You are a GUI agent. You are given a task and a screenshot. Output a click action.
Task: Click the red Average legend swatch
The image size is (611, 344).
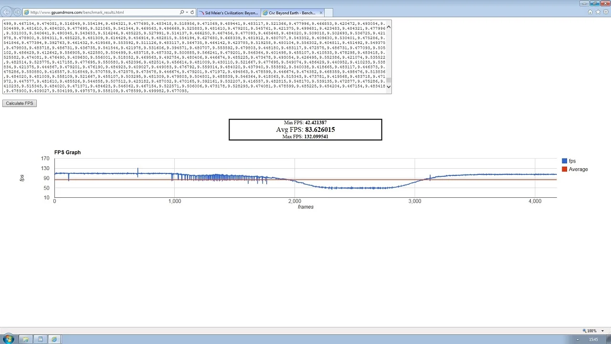click(x=564, y=169)
